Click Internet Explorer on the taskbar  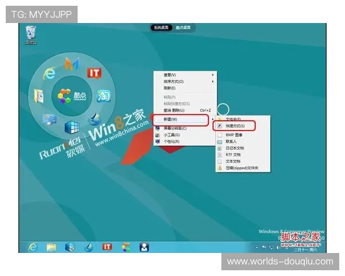coord(33,247)
